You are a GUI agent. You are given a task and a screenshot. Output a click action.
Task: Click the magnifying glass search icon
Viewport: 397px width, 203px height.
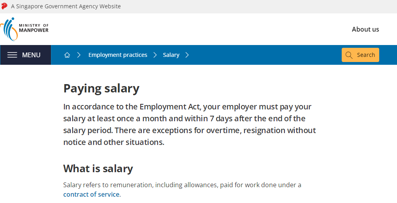click(x=349, y=55)
